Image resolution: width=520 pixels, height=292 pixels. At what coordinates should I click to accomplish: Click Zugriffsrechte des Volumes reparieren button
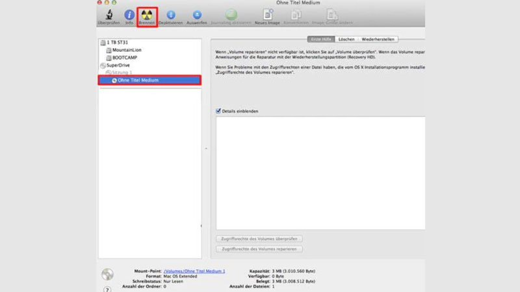pos(259,249)
